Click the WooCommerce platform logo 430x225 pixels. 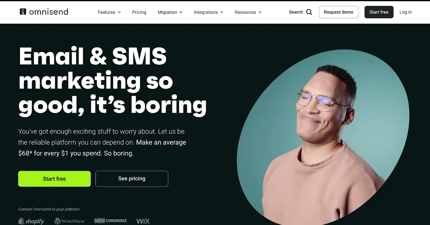point(110,221)
